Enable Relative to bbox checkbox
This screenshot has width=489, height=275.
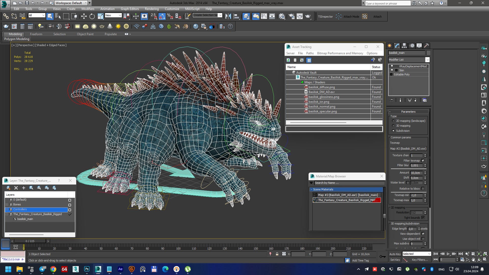(x=423, y=189)
